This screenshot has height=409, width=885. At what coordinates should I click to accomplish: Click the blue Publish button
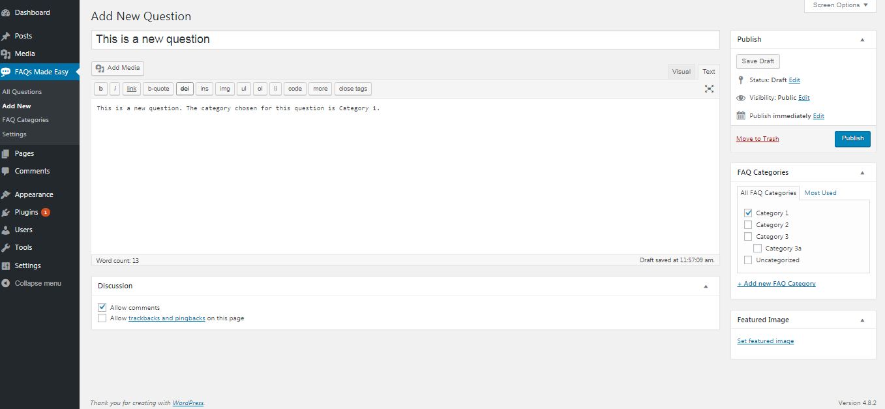click(x=852, y=138)
